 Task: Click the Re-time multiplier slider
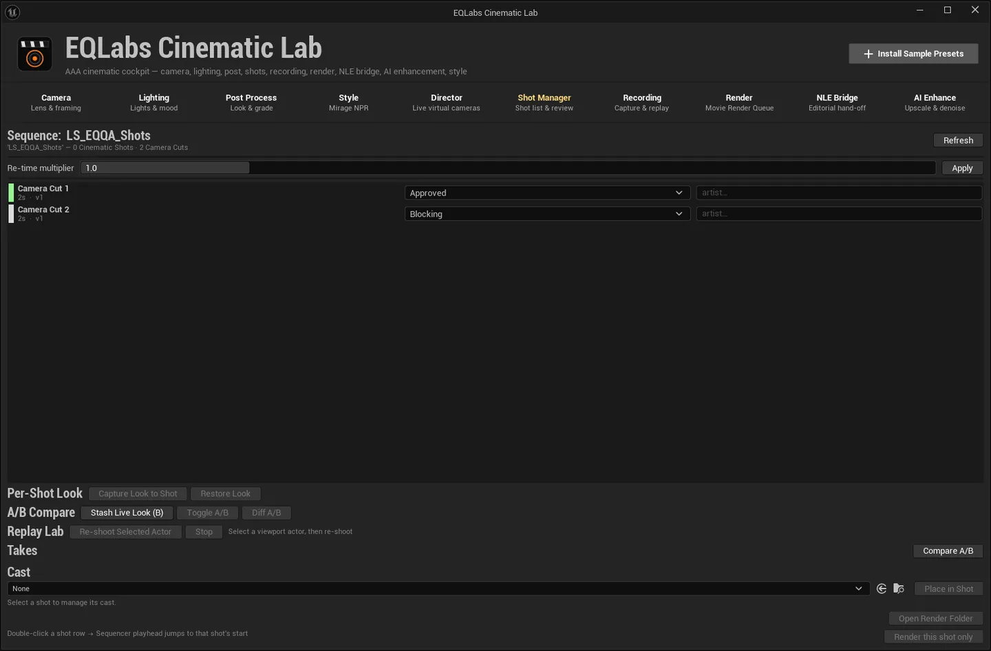point(508,168)
